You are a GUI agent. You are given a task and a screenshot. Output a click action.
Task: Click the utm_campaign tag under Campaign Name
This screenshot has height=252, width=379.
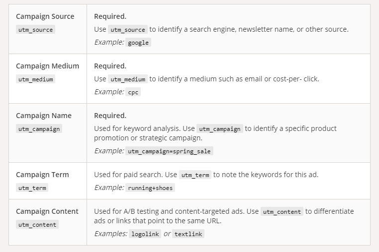[39, 129]
